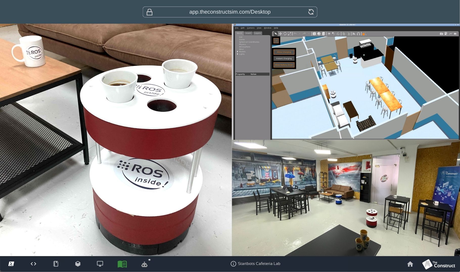The width and height of the screenshot is (460, 272).
Task: Click the Copy icon in Gazebo toolbar
Action: [344, 34]
